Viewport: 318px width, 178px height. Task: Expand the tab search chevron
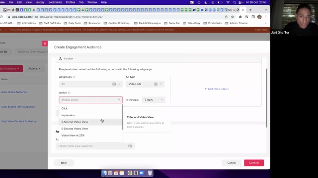click(x=266, y=10)
